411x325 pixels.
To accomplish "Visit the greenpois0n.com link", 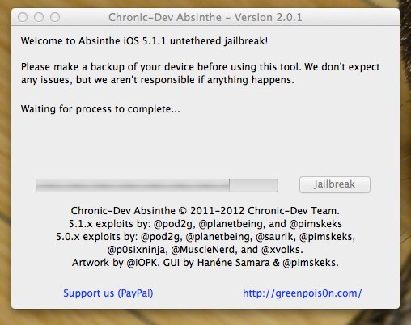I will coord(303,293).
